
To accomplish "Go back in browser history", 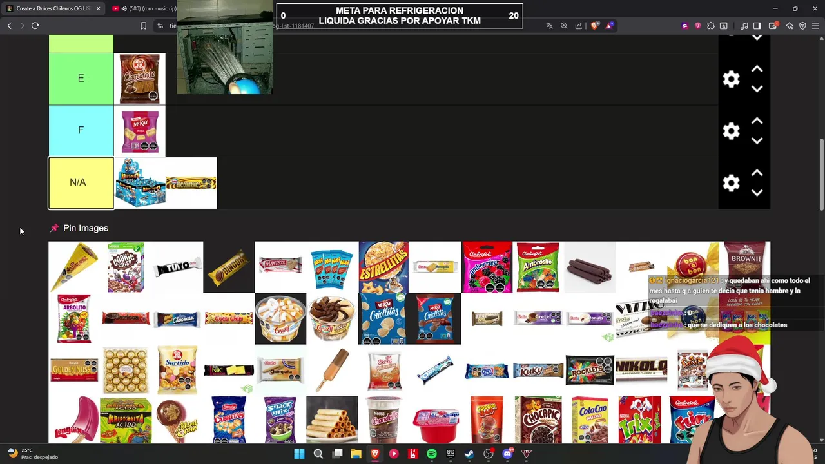I will pos(9,26).
